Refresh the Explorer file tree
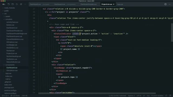 [x=17, y=4]
